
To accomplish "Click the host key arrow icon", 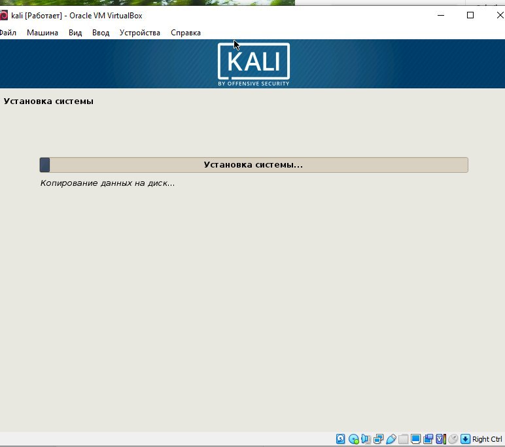I will click(x=465, y=438).
